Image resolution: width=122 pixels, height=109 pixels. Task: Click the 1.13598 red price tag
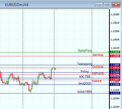point(115,56)
